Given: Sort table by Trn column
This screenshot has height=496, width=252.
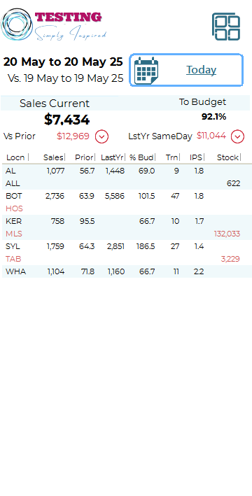Looking at the screenshot, I should (172, 157).
